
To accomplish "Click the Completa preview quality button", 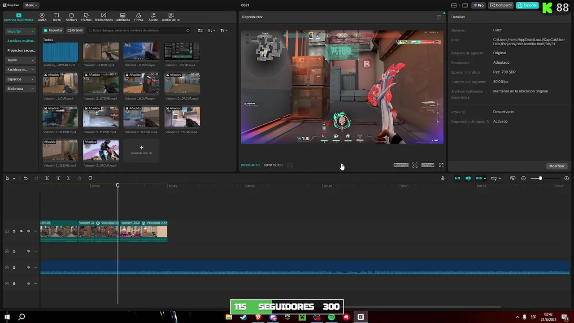I will click(401, 165).
